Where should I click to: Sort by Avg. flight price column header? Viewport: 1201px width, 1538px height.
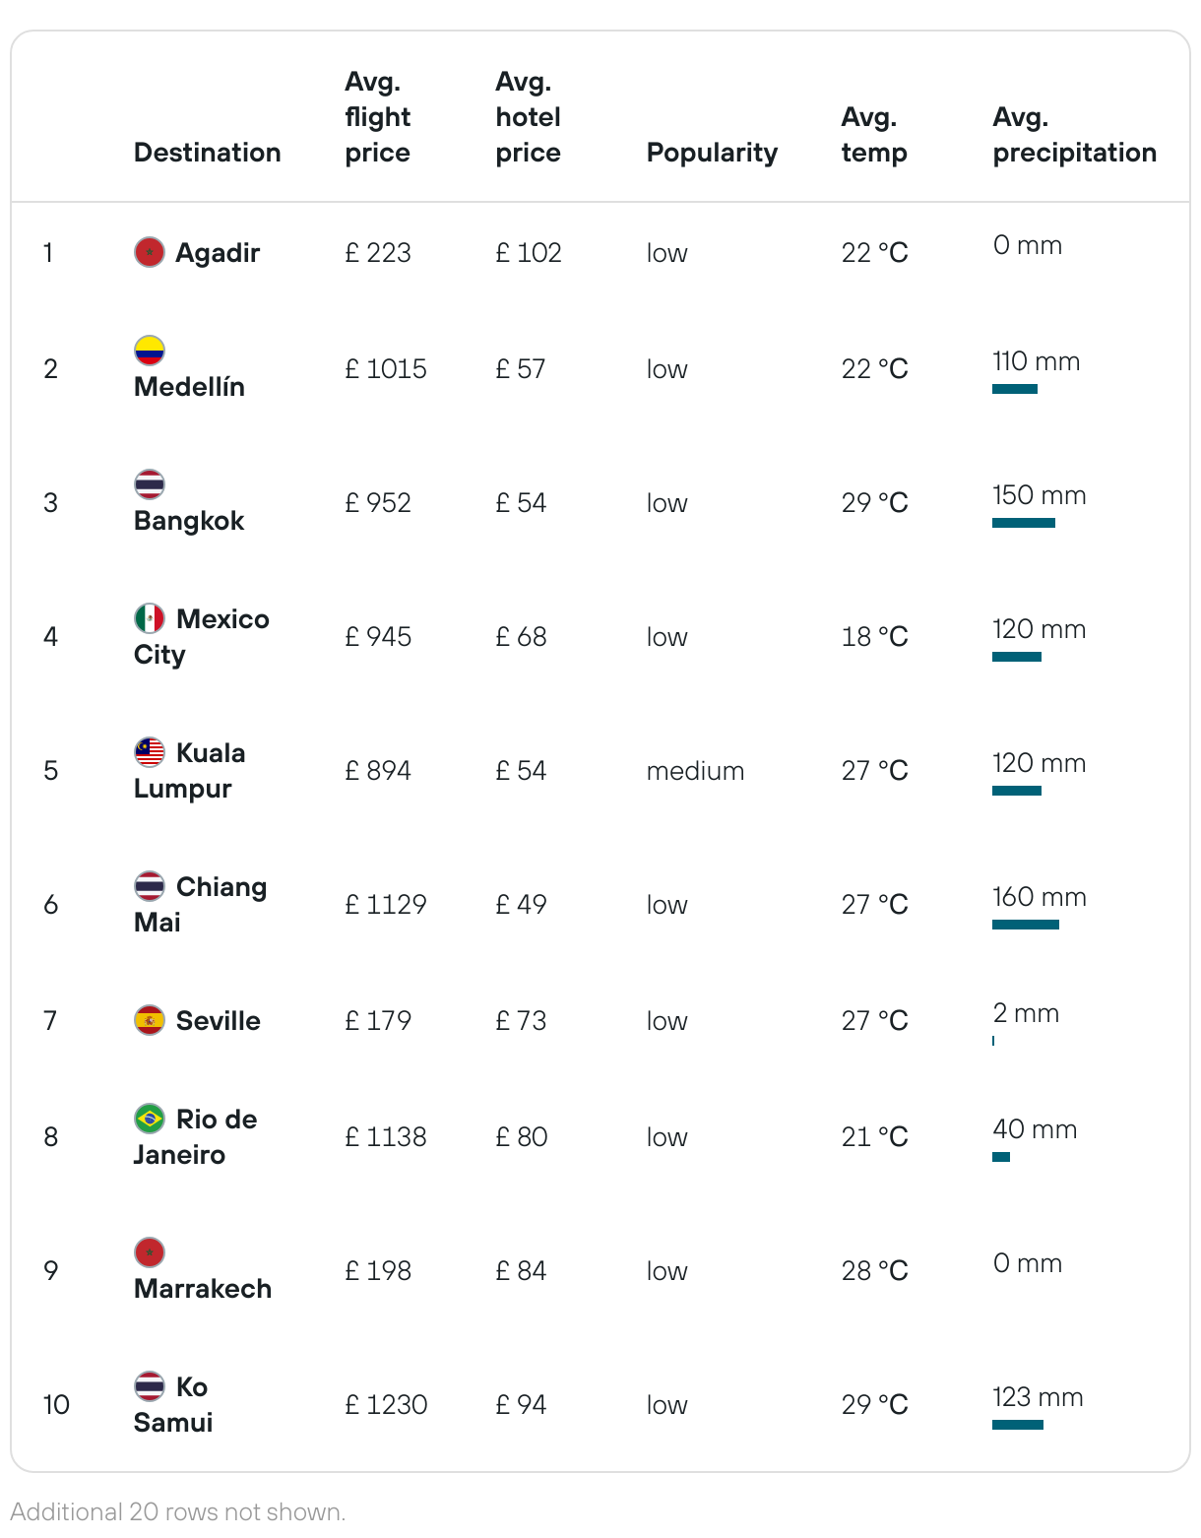click(378, 117)
